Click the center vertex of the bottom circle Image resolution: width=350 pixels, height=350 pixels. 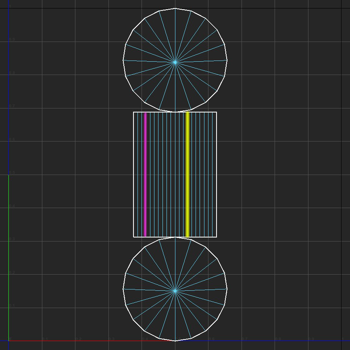[x=175, y=291]
